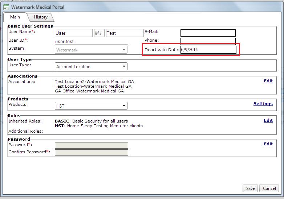This screenshot has width=284, height=199.
Task: Click Edit link in Roles section
Action: click(268, 121)
